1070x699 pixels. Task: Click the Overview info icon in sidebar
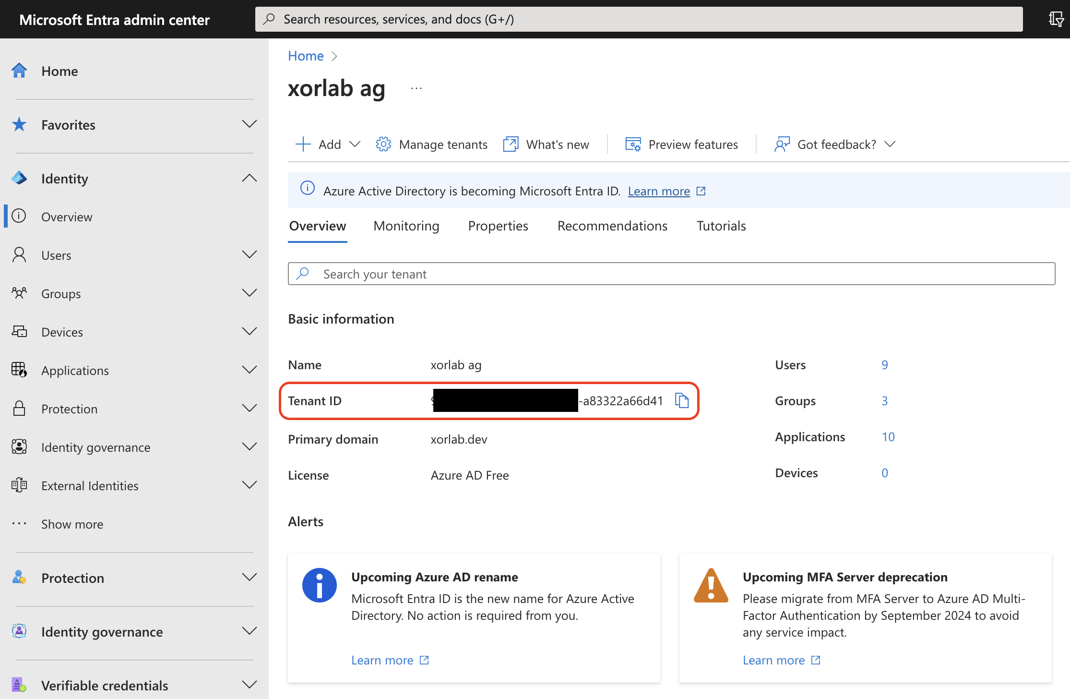(x=19, y=216)
